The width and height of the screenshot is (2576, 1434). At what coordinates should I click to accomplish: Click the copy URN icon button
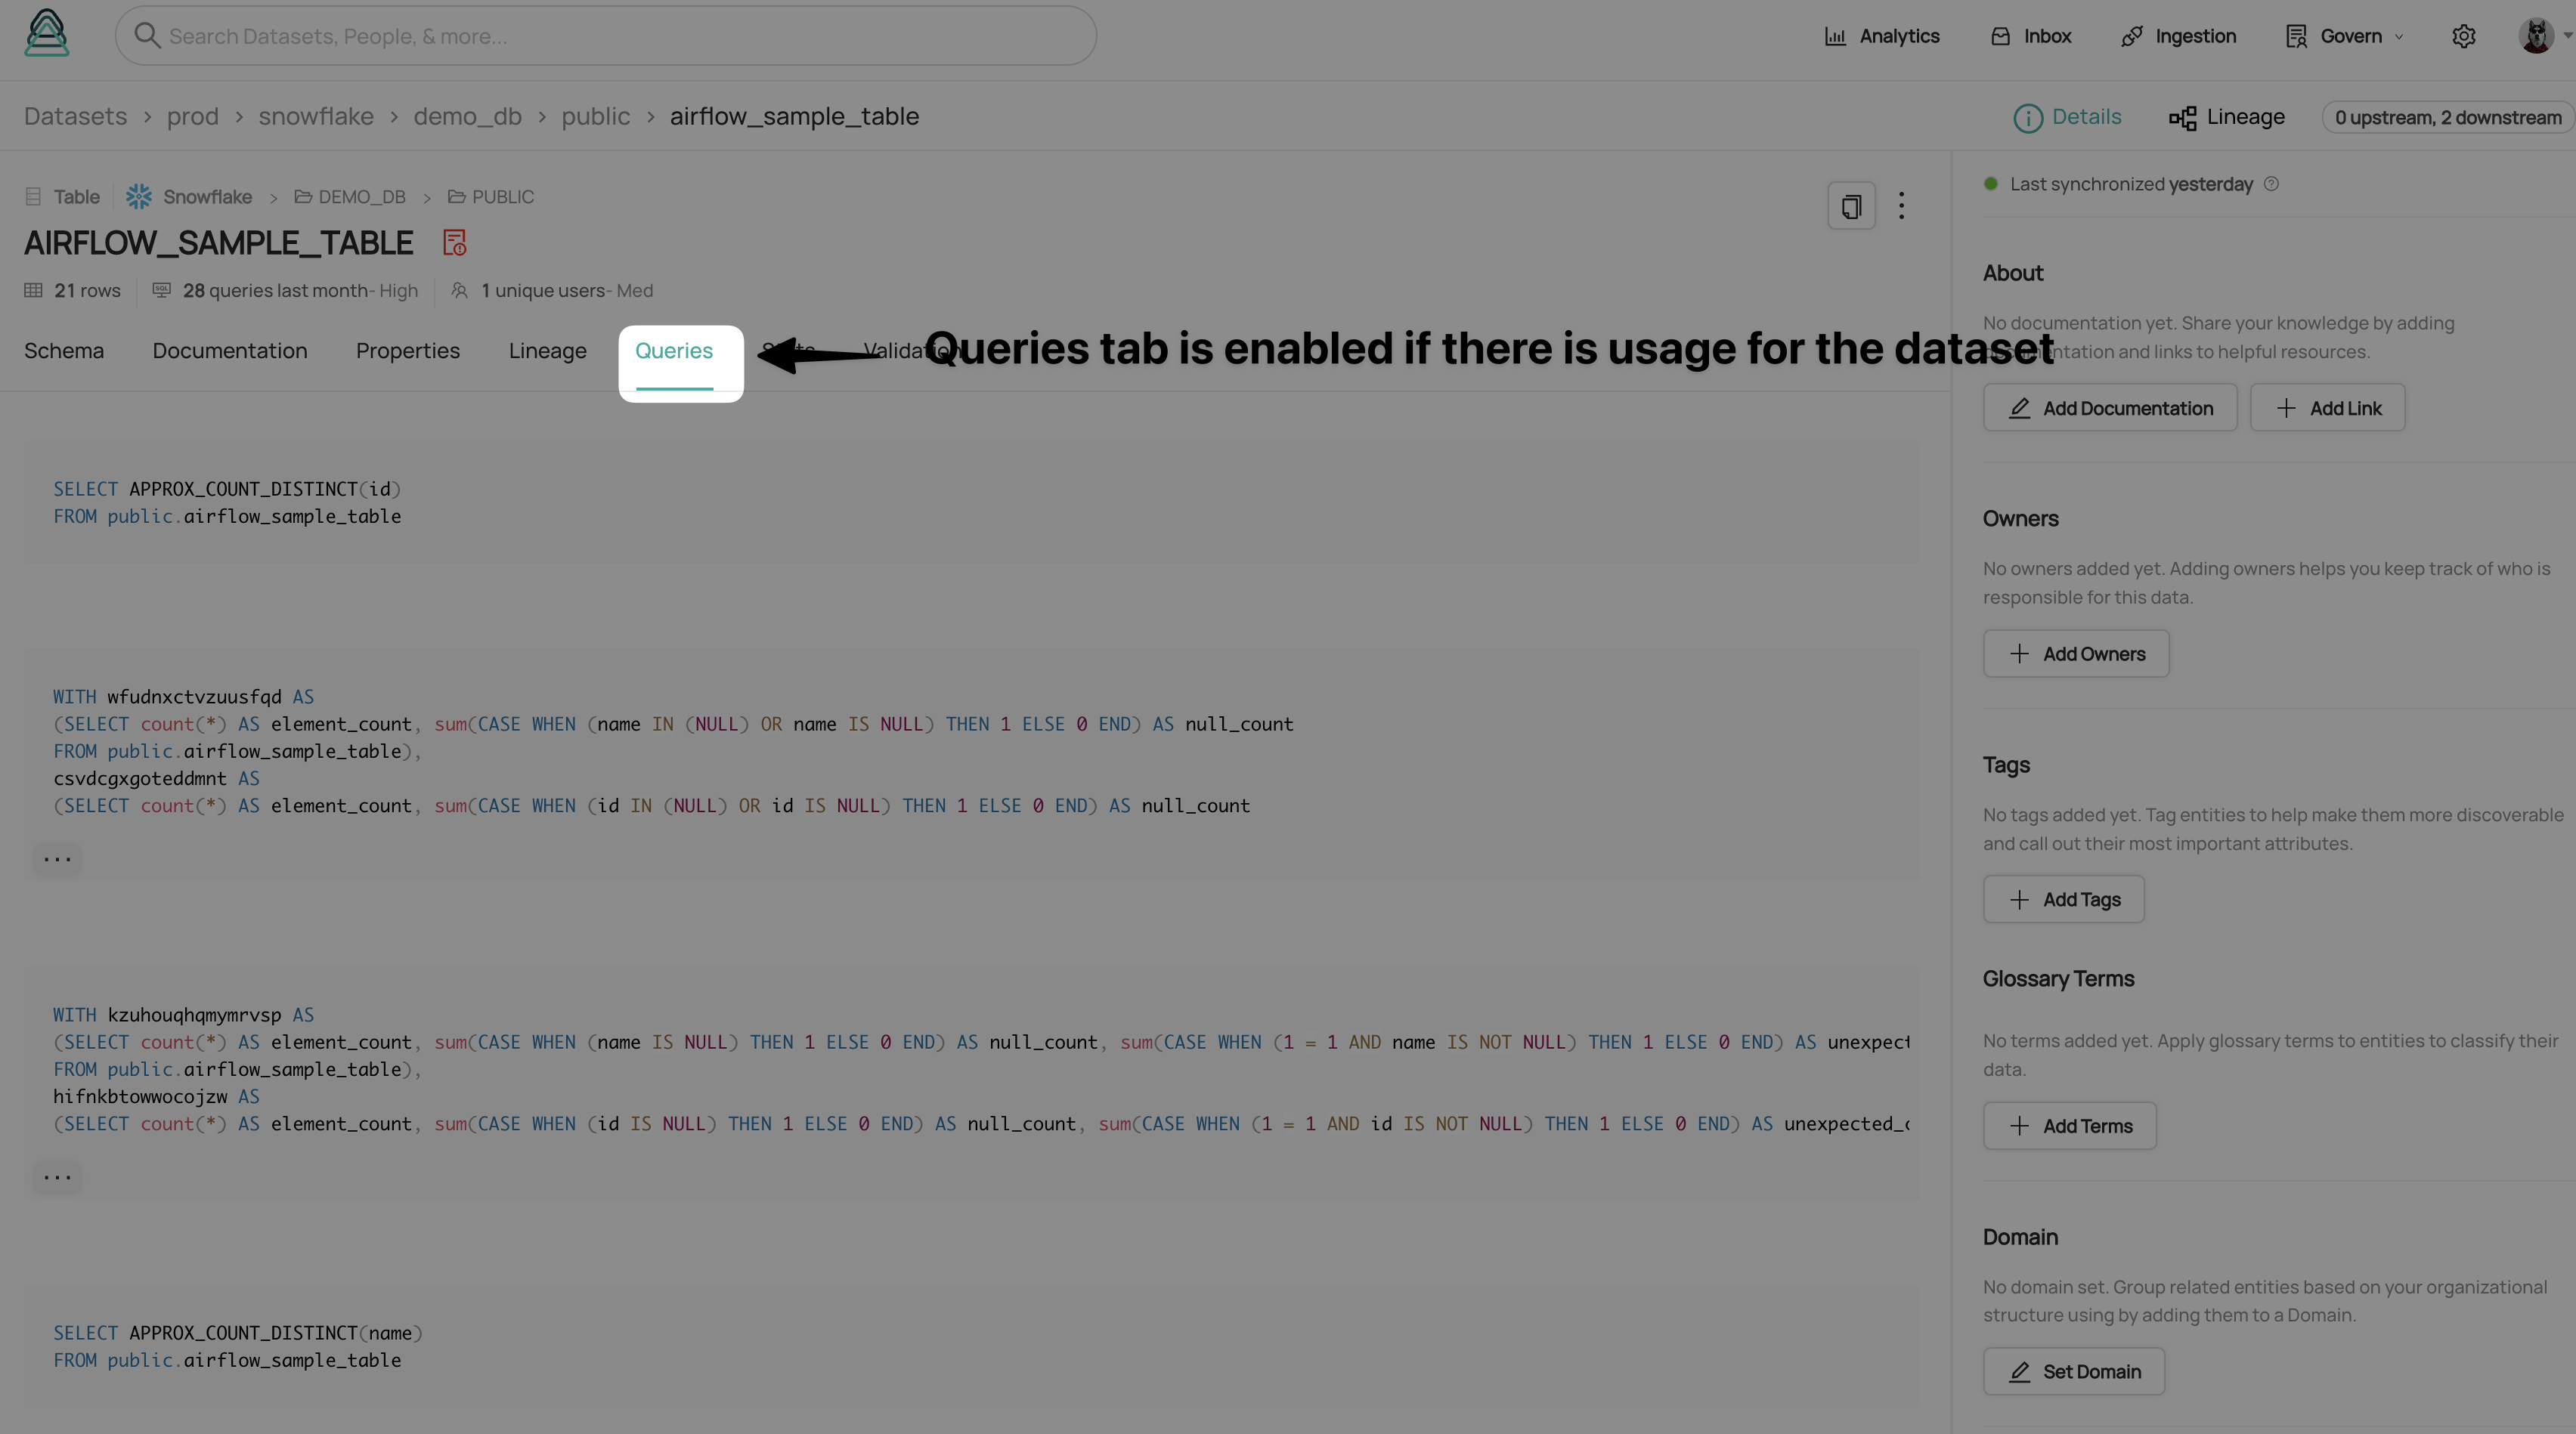point(1851,207)
